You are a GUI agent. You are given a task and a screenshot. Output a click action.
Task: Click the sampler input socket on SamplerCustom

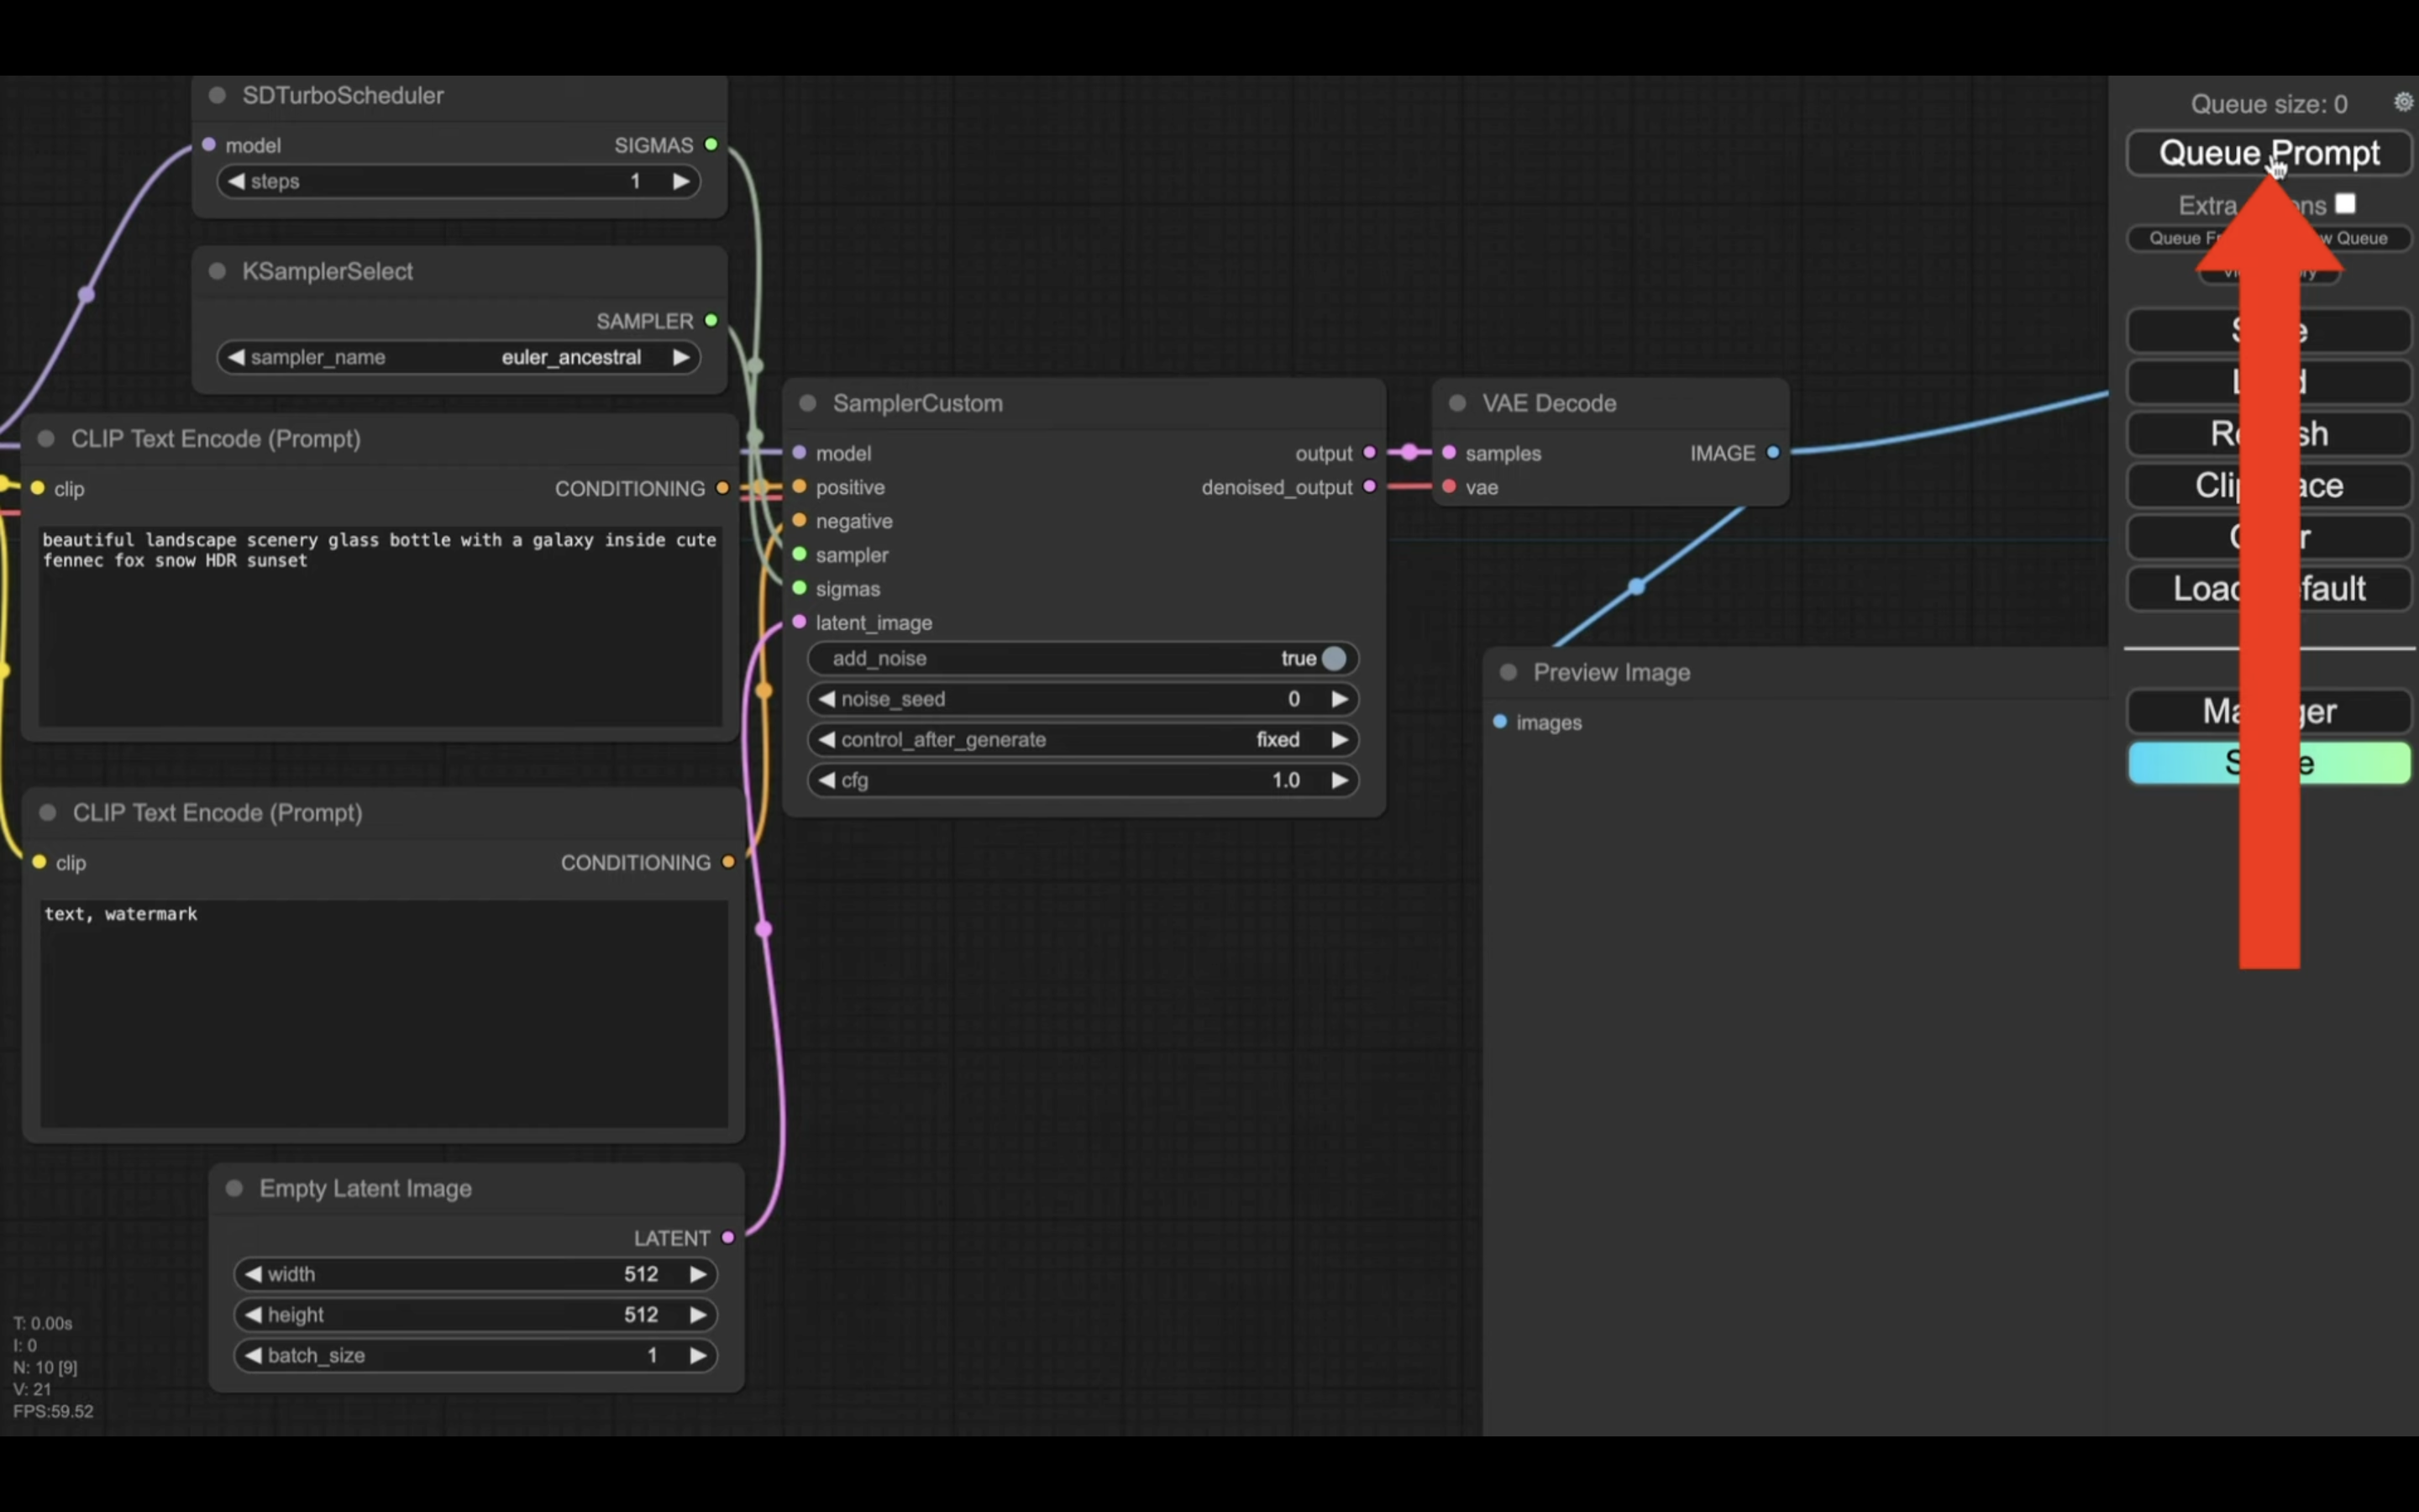[x=800, y=555]
